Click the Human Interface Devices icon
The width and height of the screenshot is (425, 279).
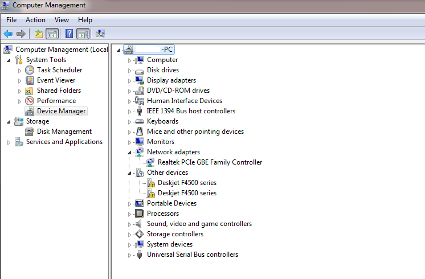[x=140, y=101]
